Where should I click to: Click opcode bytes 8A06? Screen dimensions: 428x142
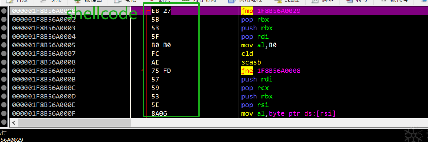159,114
